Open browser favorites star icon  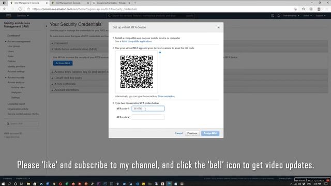click(x=304, y=9)
